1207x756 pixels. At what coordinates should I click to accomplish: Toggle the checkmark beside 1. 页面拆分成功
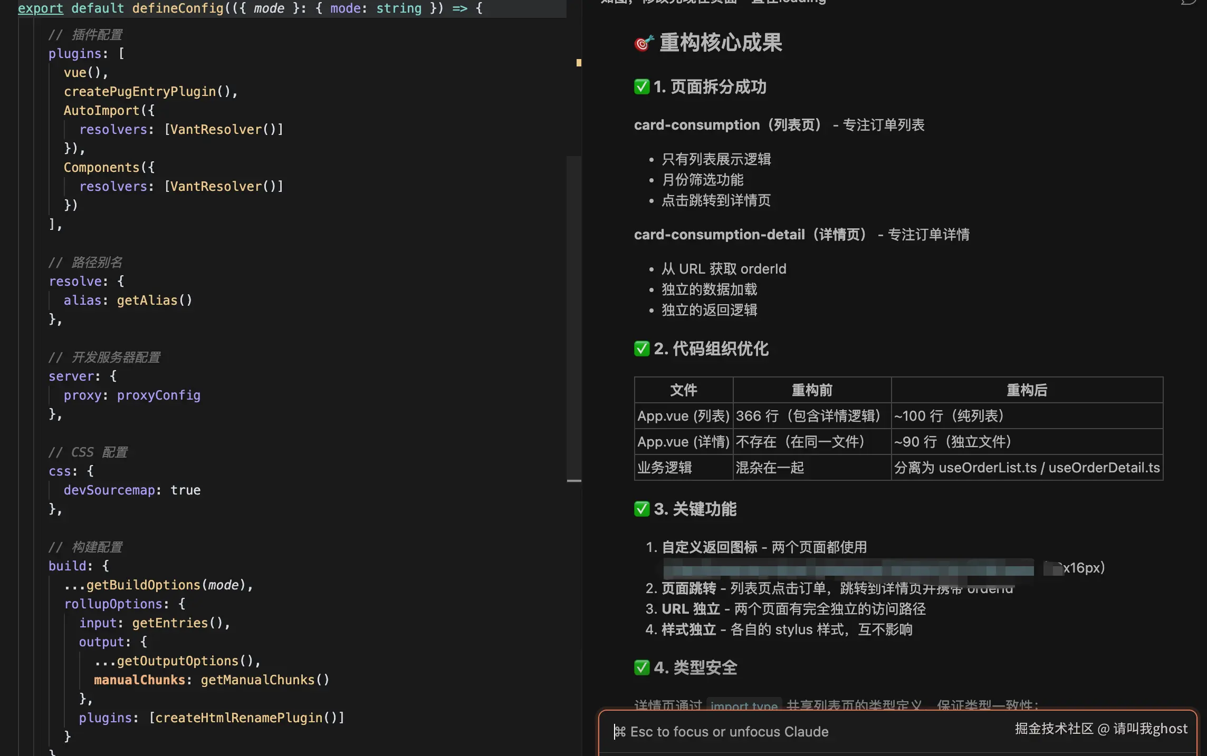click(x=641, y=86)
